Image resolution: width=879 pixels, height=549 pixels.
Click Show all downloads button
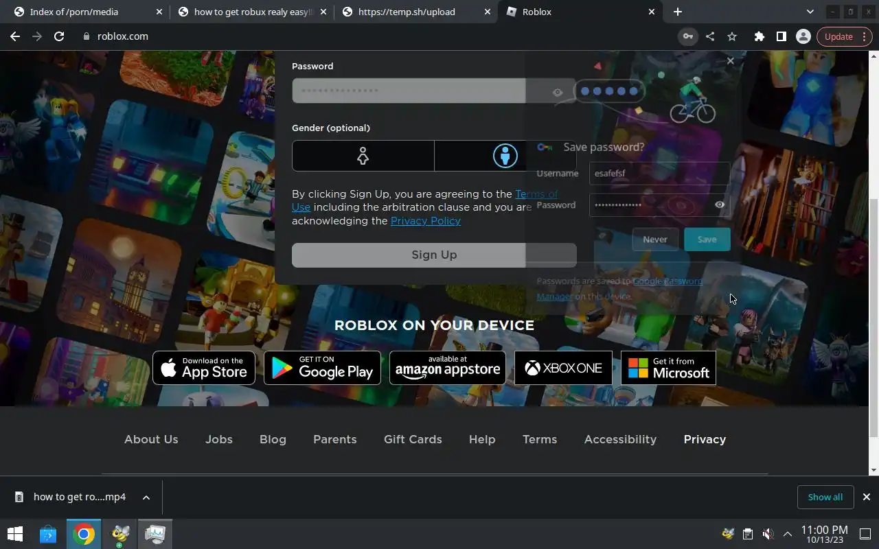point(825,497)
